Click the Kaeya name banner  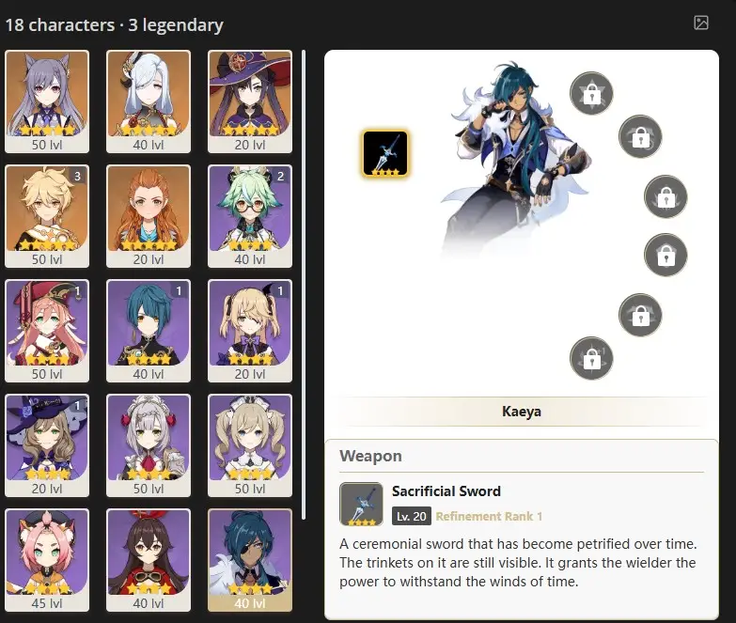[x=522, y=412]
